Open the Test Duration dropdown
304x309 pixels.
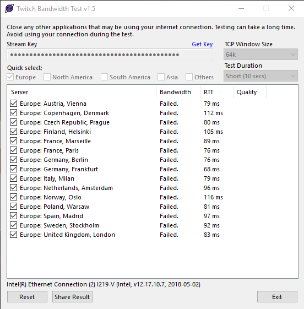[260, 76]
